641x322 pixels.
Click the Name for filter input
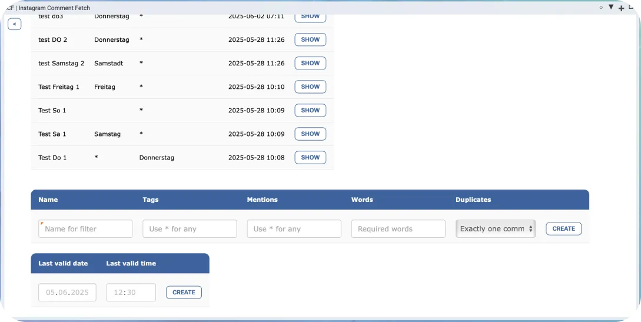pyautogui.click(x=85, y=229)
